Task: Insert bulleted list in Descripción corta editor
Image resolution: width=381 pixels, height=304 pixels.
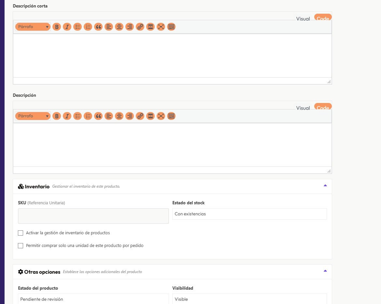Action: 78,27
